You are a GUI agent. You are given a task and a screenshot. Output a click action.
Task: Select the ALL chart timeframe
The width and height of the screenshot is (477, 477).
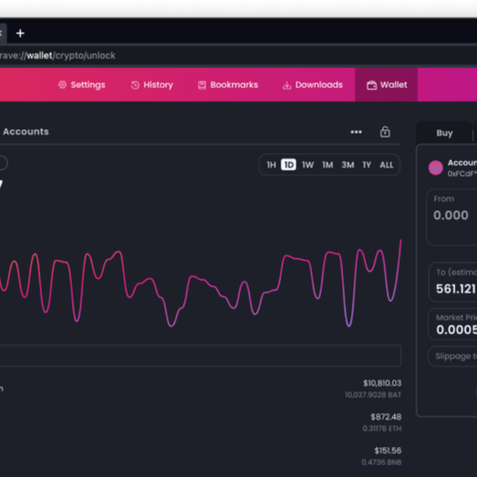coord(386,165)
